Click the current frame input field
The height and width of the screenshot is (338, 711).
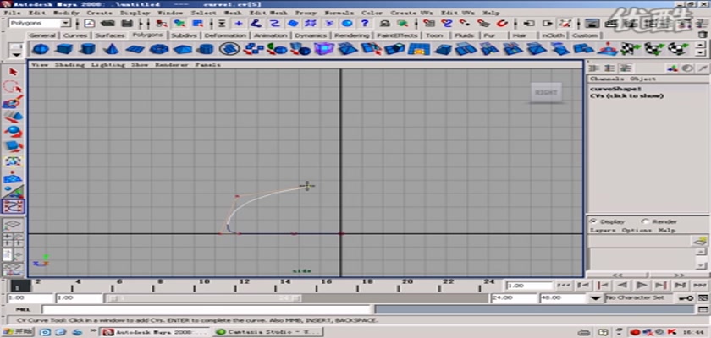tap(529, 286)
